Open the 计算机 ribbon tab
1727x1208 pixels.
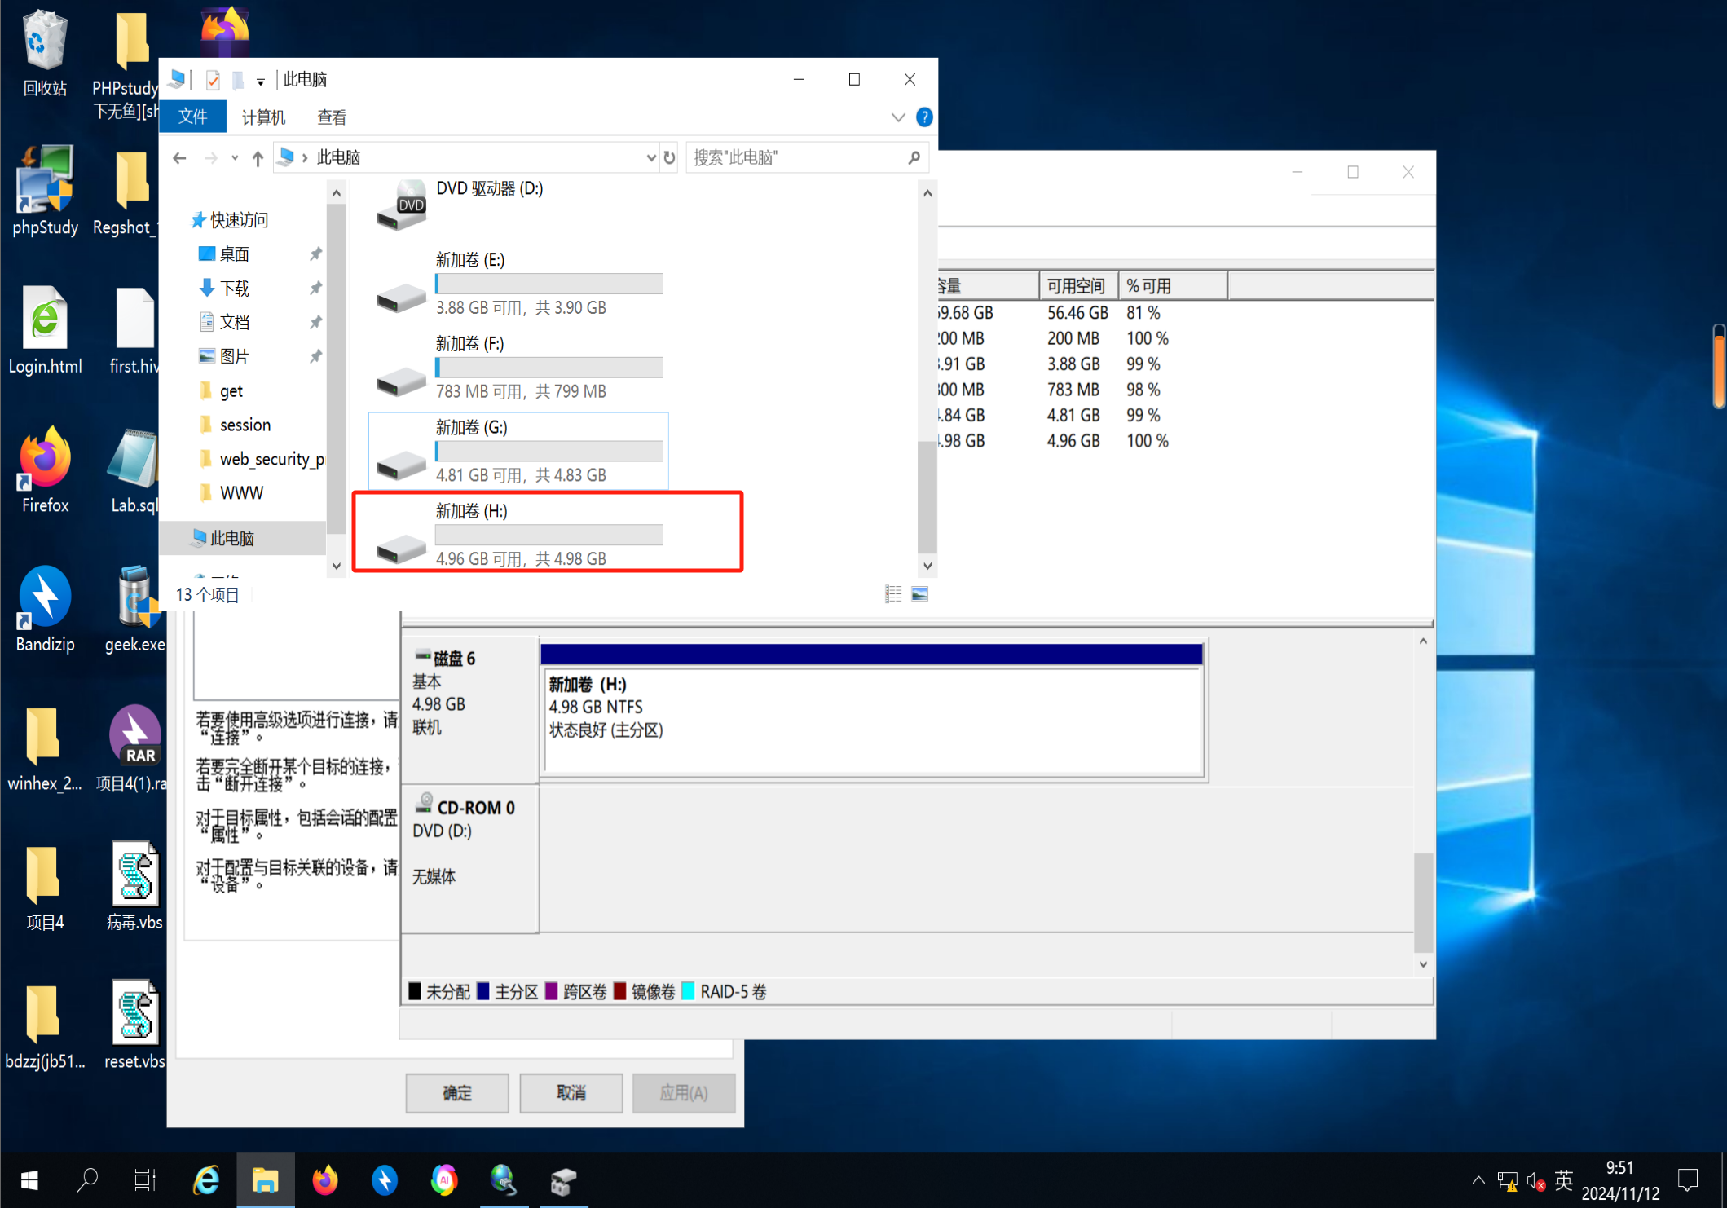[x=263, y=117]
